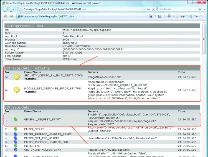Viewport: 208px width, 157px height.
Task: Open event link 4. FILTER_SET_REQ_HEADER
Action: click(6, 138)
